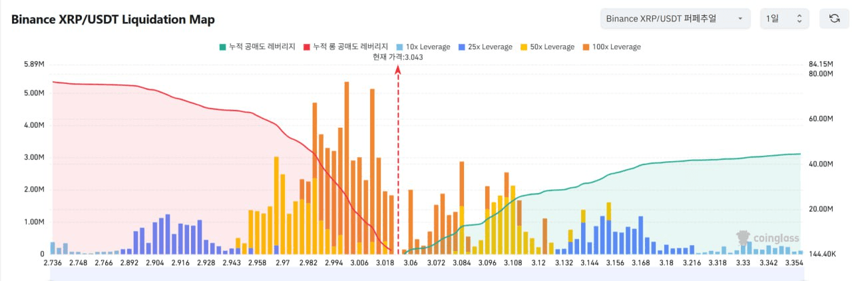Expand the 1일 time range selector
This screenshot has height=281, width=852.
tap(784, 19)
